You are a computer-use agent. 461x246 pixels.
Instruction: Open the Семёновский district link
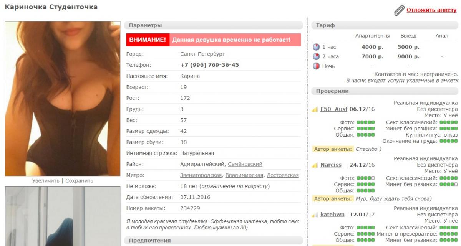(x=245, y=164)
